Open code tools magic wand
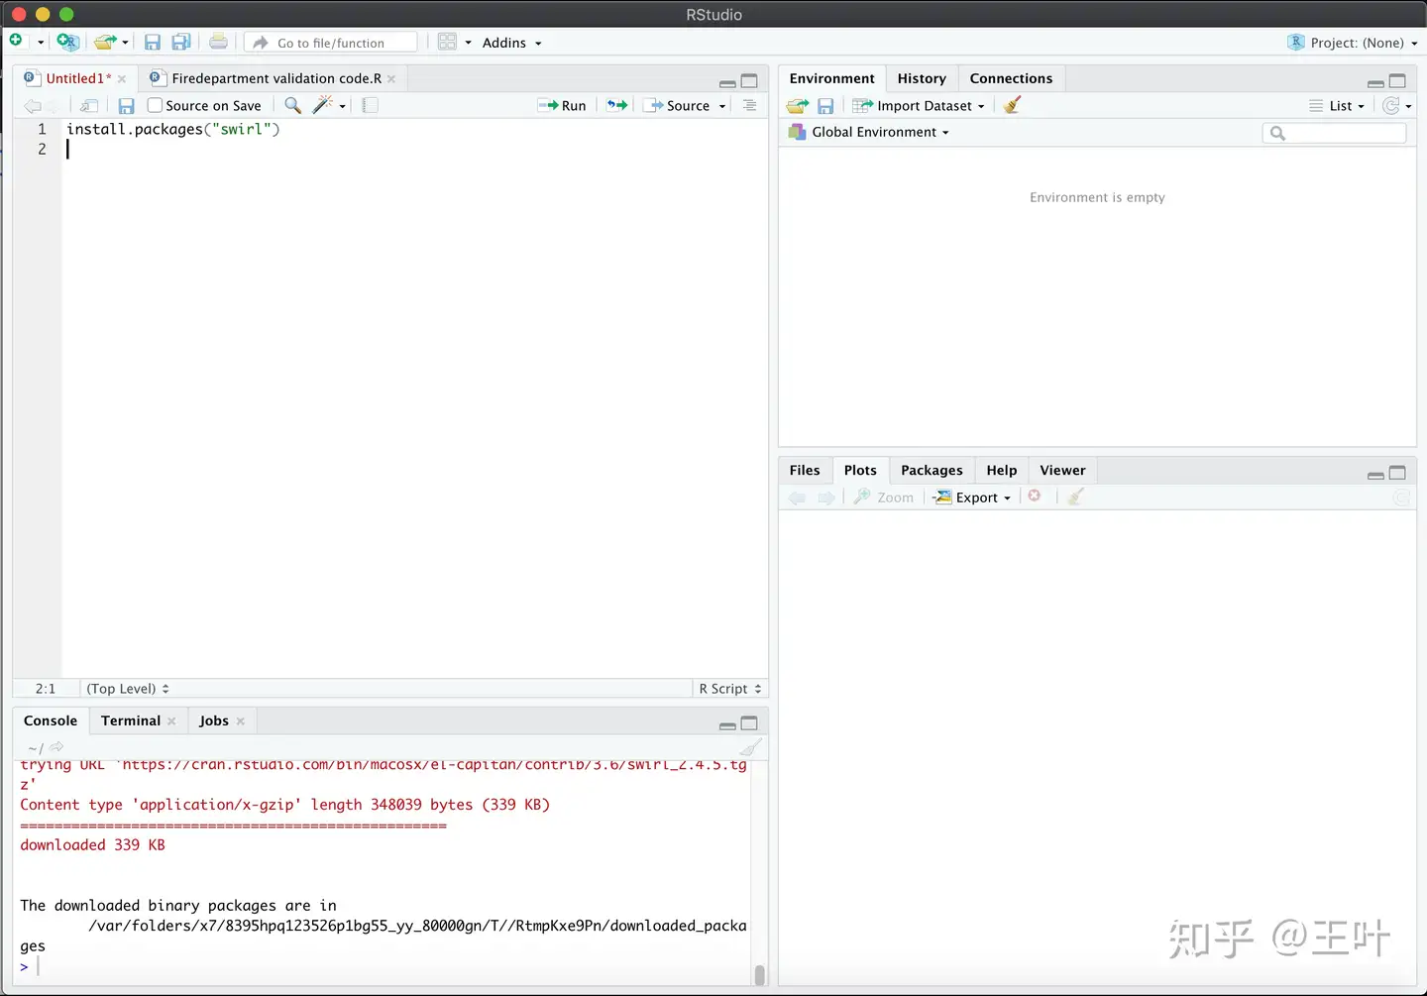The image size is (1427, 996). point(323,105)
